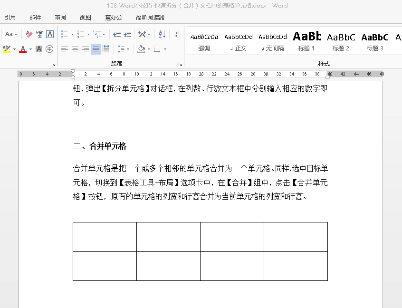Click the Borders icon
Image resolution: width=402 pixels, height=308 pixels.
pos(157,49)
